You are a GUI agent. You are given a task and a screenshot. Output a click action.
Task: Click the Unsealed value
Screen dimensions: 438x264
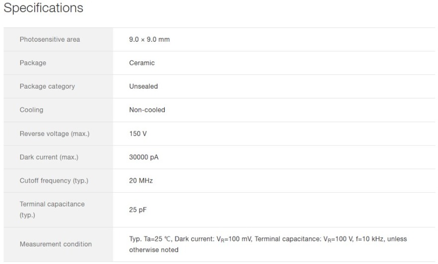coord(143,86)
